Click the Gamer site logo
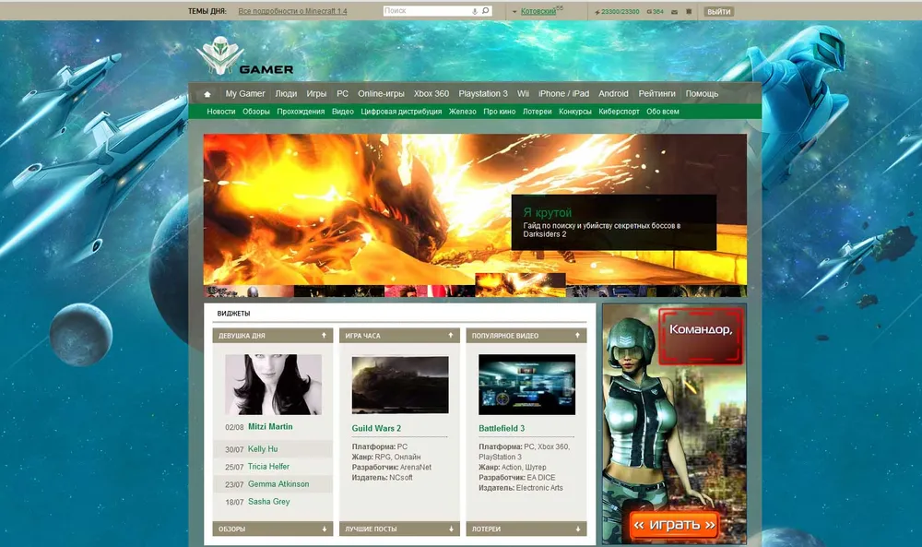Image resolution: width=922 pixels, height=547 pixels. point(245,57)
